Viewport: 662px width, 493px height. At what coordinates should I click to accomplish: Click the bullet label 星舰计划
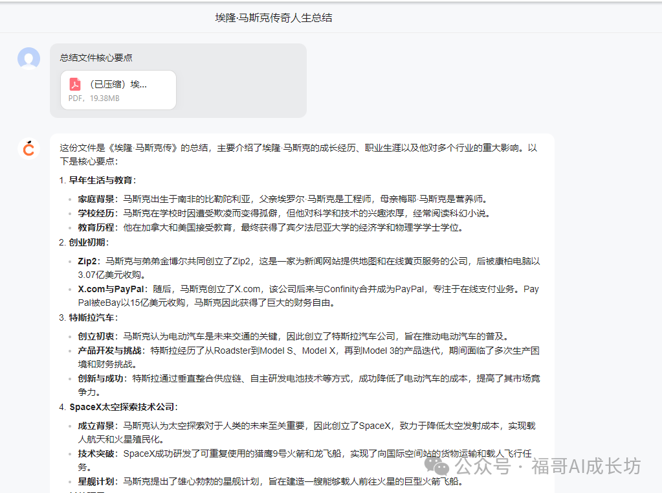coord(96,481)
